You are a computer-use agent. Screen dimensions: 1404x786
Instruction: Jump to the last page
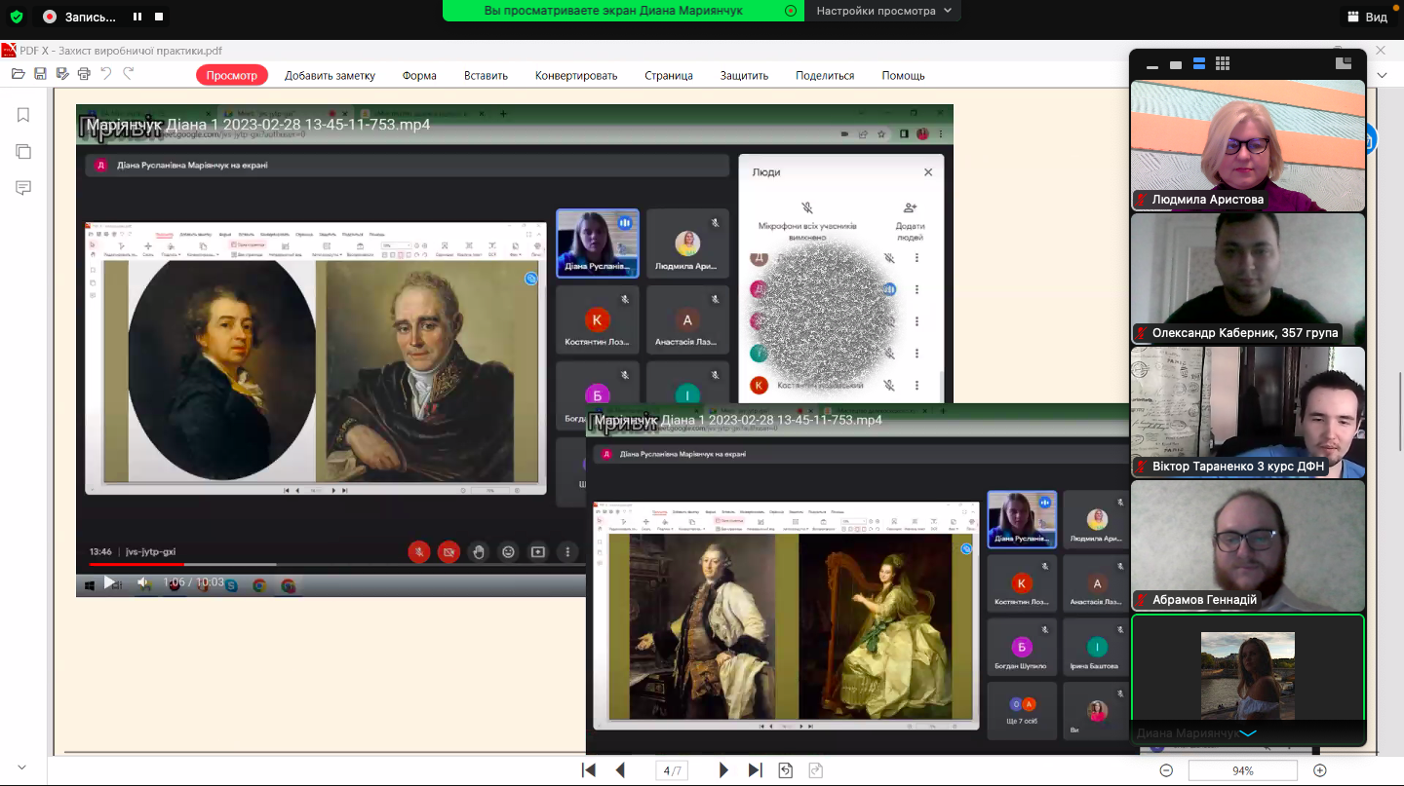755,770
